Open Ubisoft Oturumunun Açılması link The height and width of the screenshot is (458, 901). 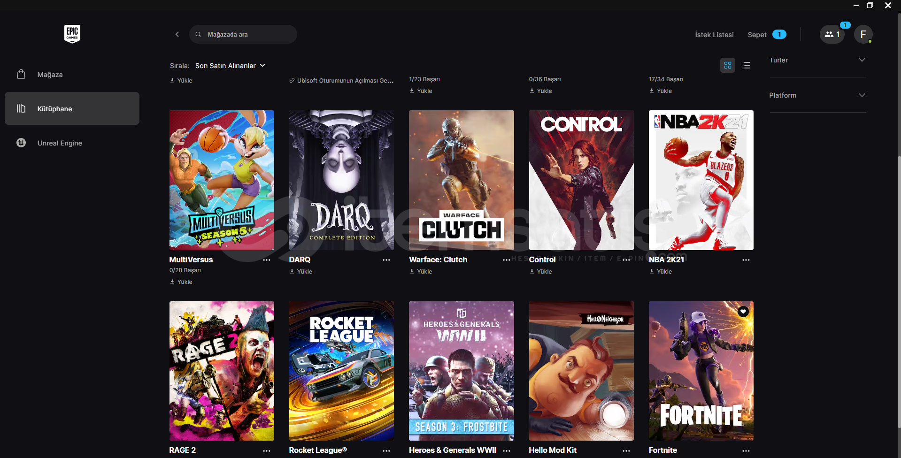[x=341, y=81]
